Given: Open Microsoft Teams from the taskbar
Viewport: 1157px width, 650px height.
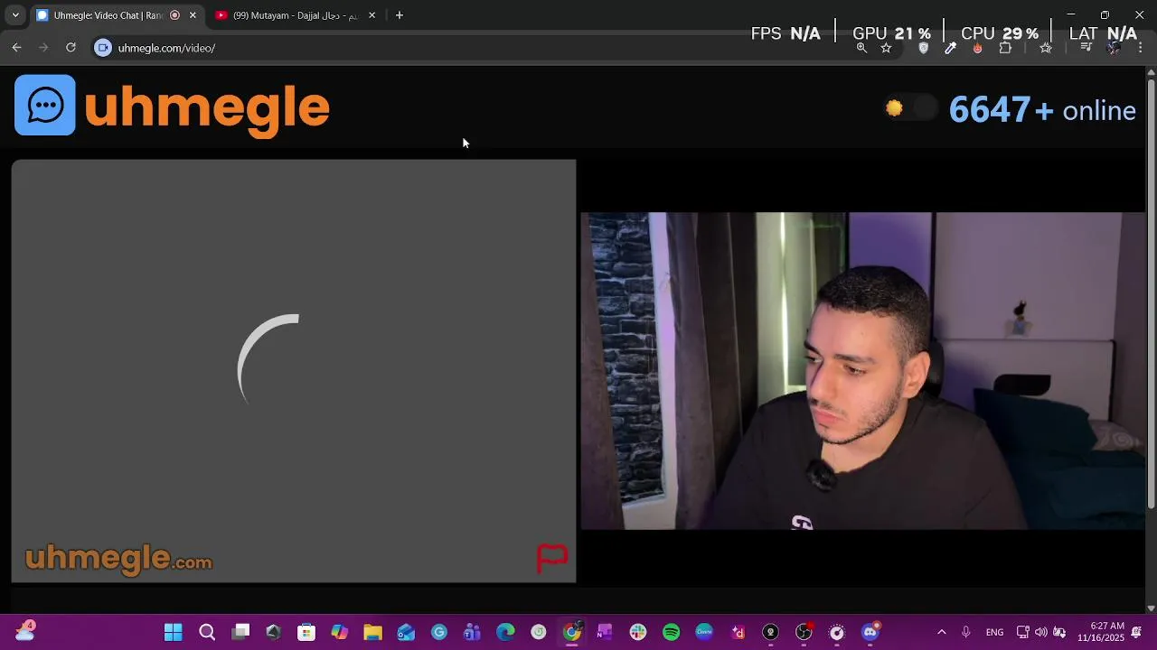Looking at the screenshot, I should pos(472,632).
